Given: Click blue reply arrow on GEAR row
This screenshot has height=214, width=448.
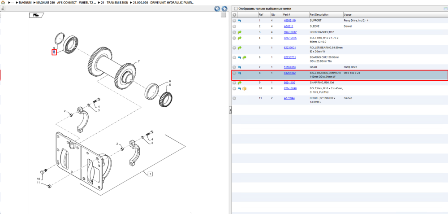Looking at the screenshot, I should [x=239, y=67].
